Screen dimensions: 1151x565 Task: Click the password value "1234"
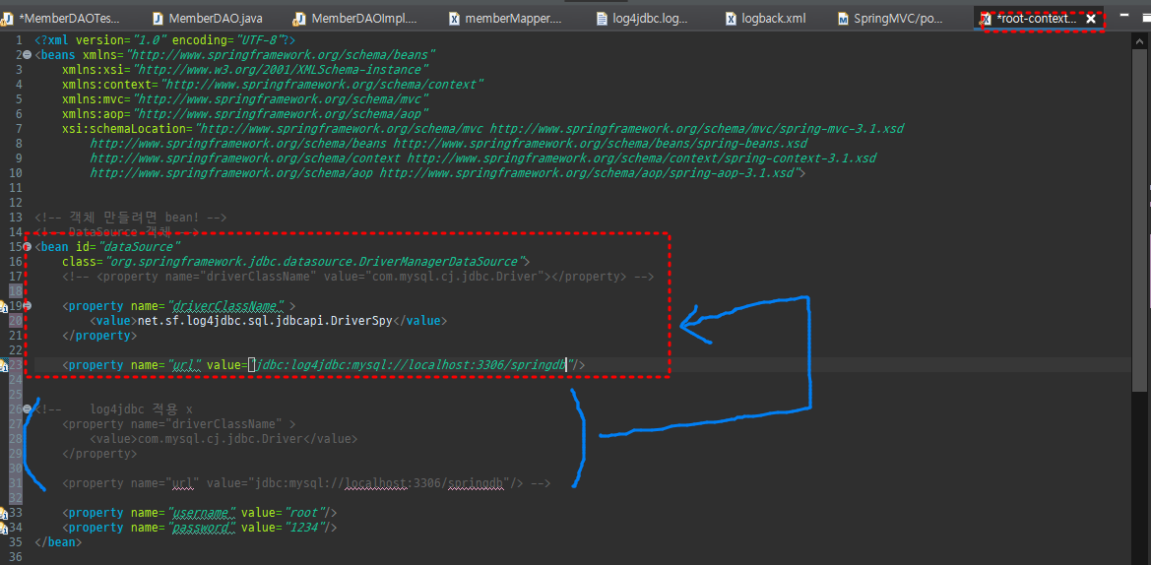304,527
